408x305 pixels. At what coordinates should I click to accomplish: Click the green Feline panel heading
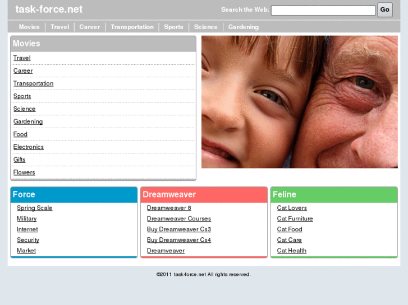334,195
